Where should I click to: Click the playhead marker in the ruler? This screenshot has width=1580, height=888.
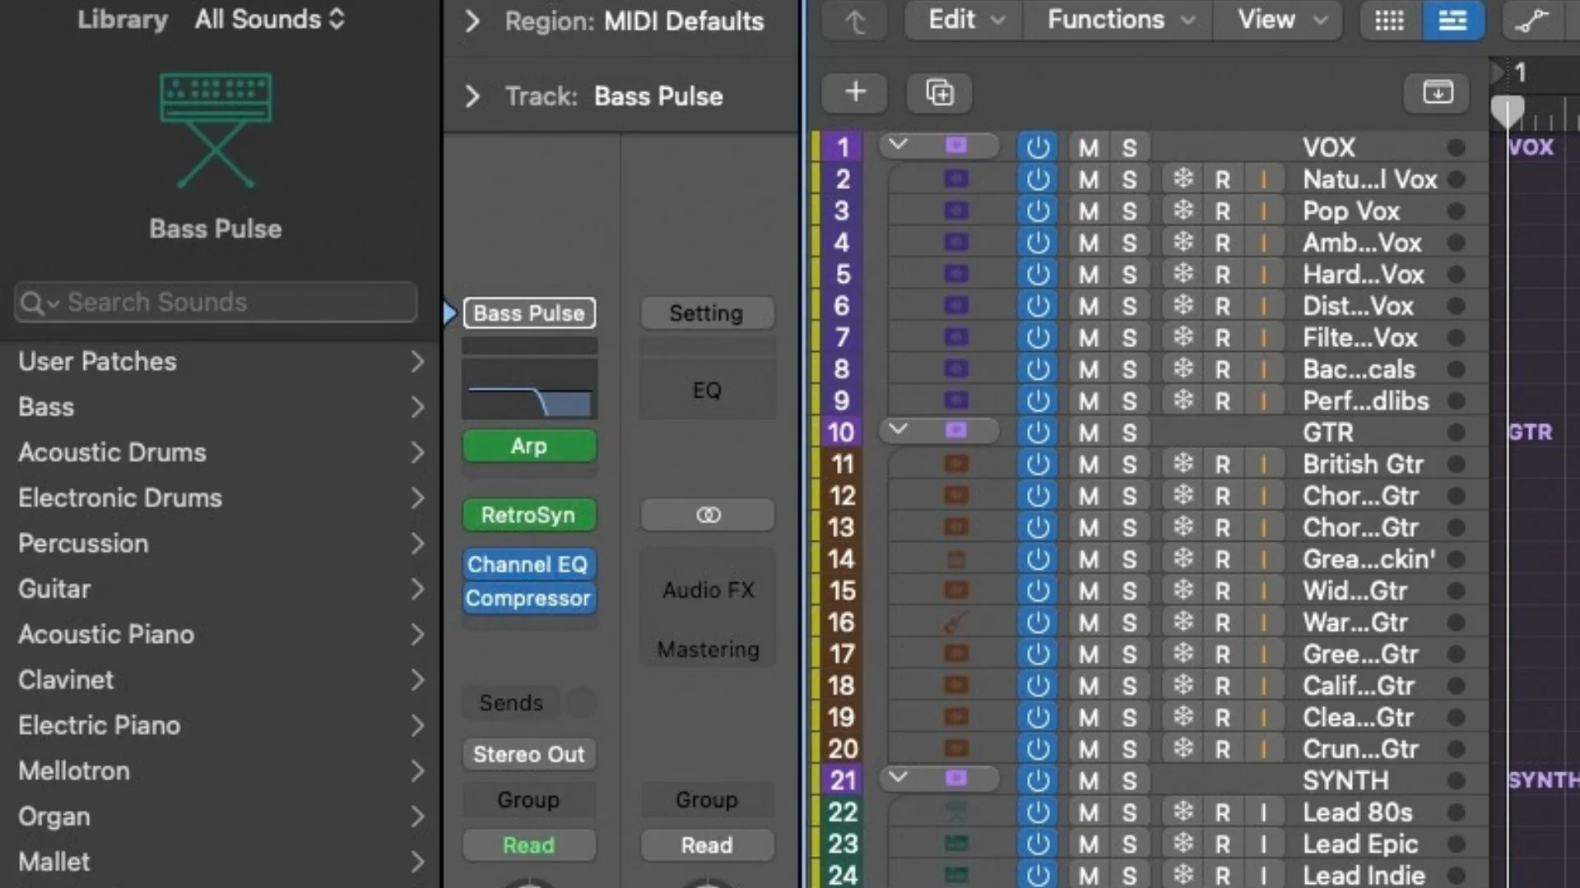click(1508, 110)
